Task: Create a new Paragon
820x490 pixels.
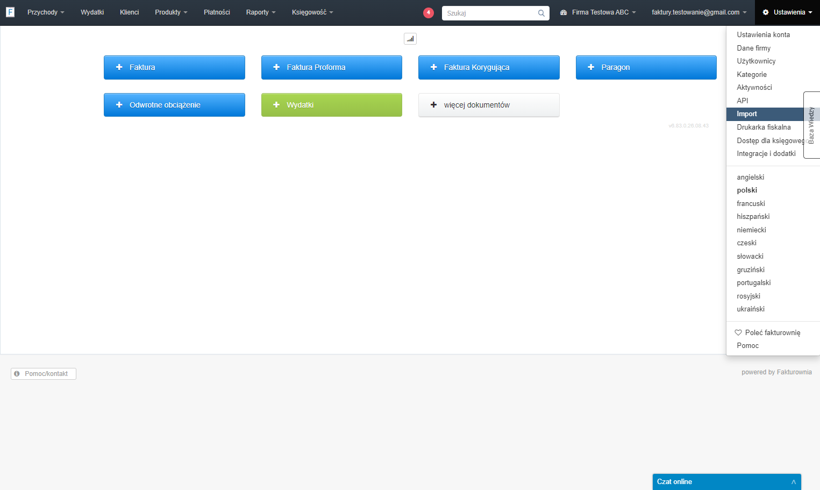Action: 646,67
